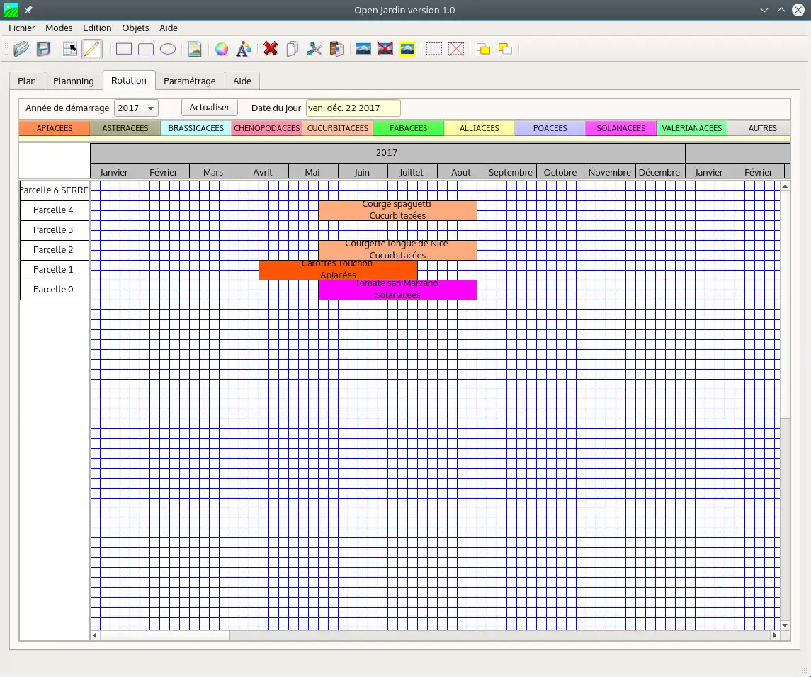Click the Parcelle 3 row label

(x=55, y=230)
